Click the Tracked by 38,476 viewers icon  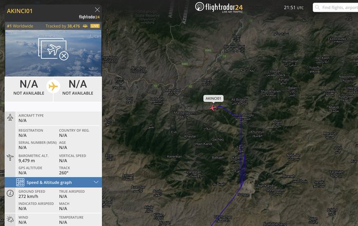pos(85,26)
